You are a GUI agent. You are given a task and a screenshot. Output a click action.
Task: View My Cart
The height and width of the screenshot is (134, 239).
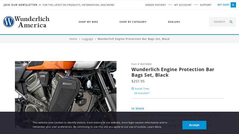(x=223, y=5)
